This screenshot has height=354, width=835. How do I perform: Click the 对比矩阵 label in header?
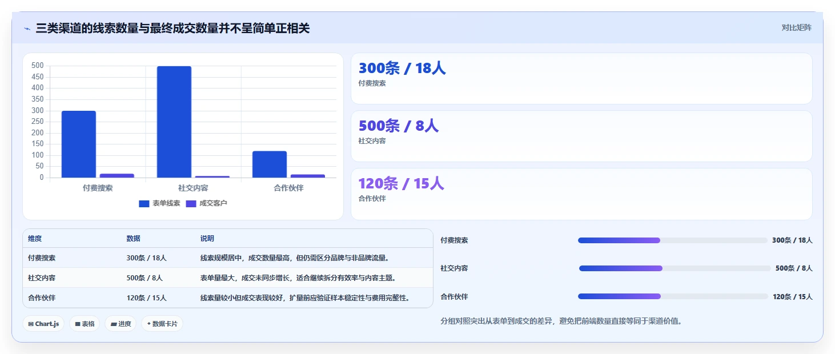796,27
